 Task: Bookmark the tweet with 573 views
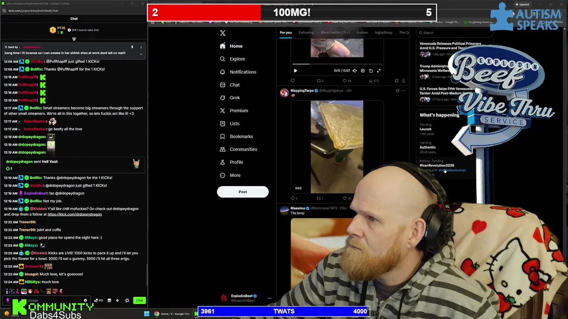tap(397, 81)
